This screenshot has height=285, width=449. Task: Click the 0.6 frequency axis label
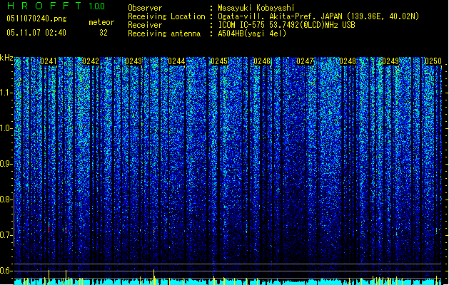coord(6,271)
